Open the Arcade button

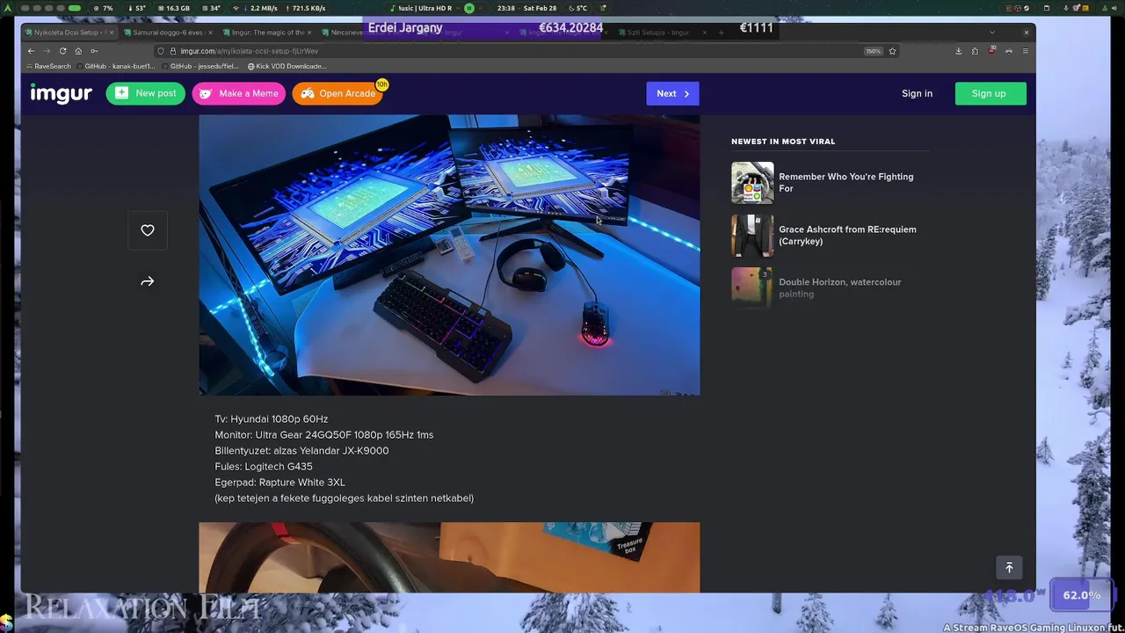[337, 93]
